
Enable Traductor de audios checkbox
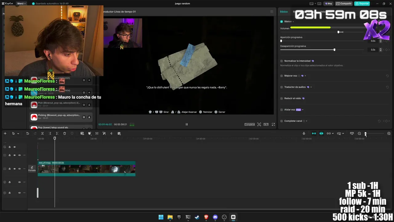coord(281,87)
